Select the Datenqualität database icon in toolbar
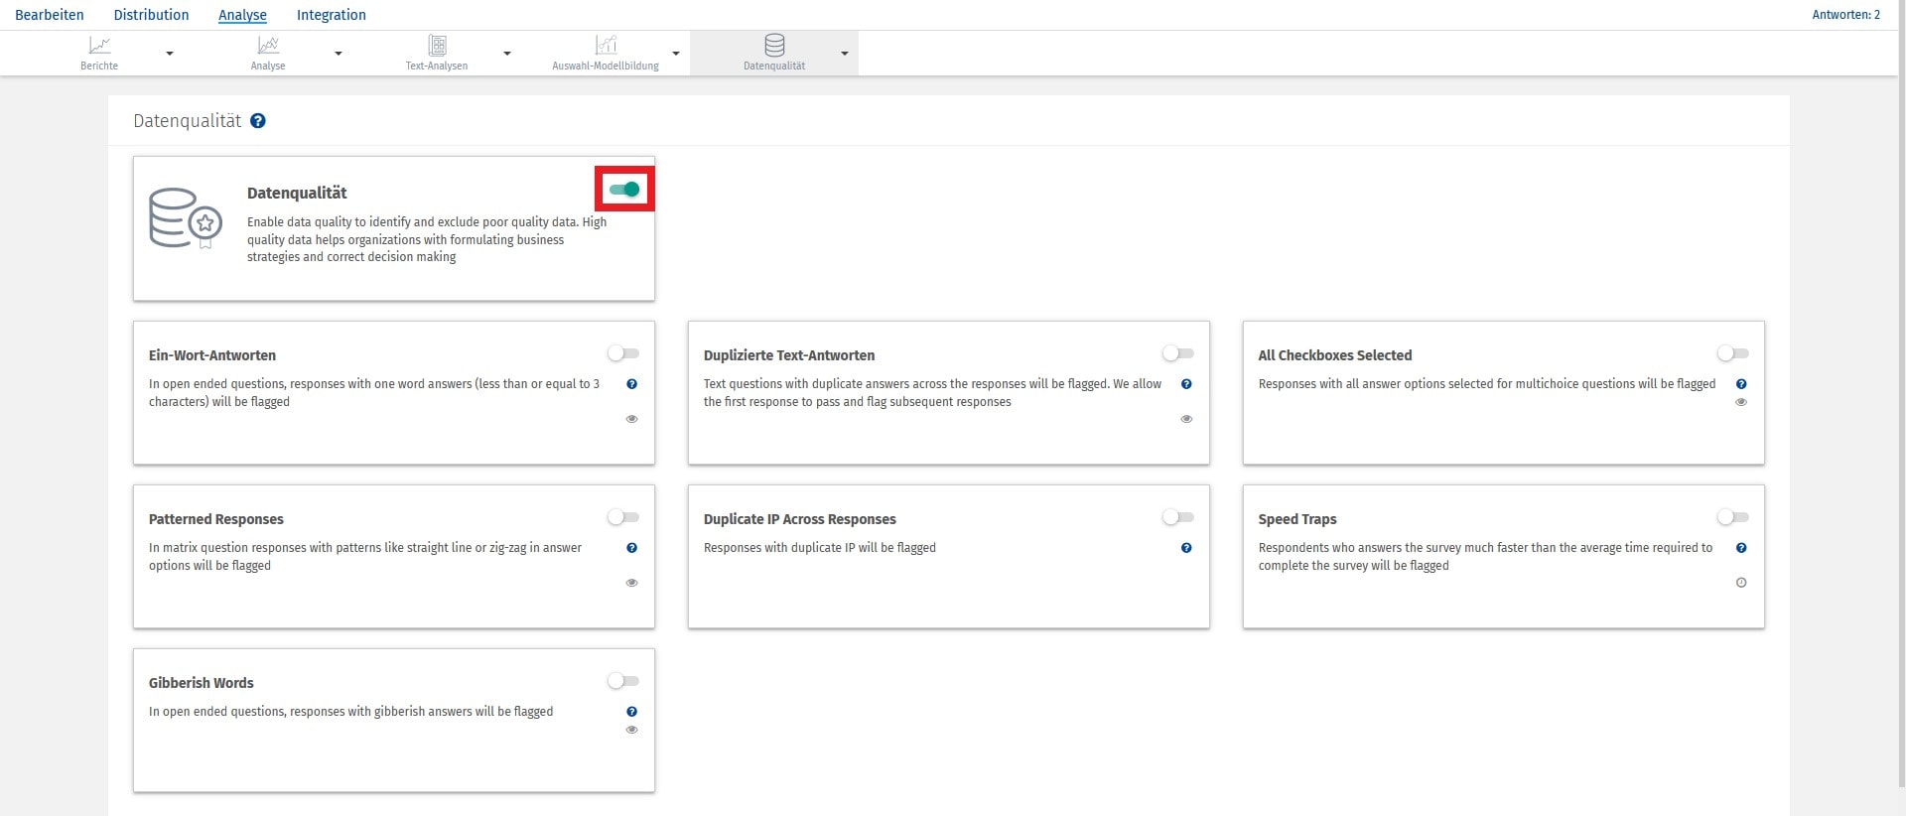1906x816 pixels. 774,46
